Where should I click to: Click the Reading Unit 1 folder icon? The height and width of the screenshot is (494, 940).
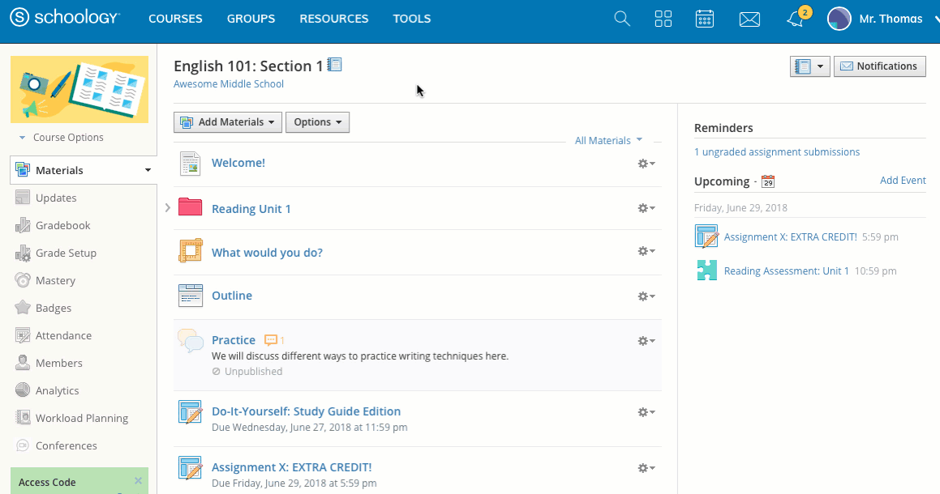[x=190, y=207]
